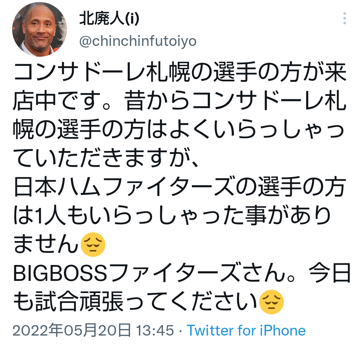Open the 2022年05月20日 date stamp

click(x=72, y=330)
